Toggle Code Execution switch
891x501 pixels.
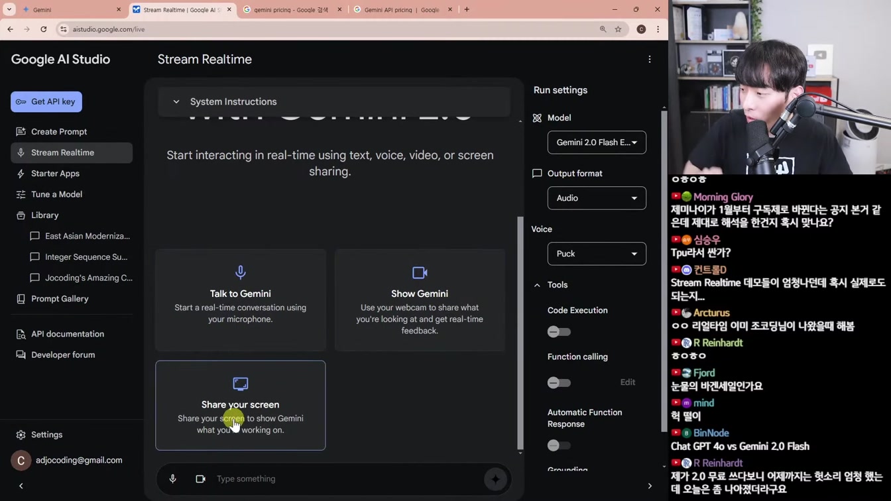(x=559, y=332)
